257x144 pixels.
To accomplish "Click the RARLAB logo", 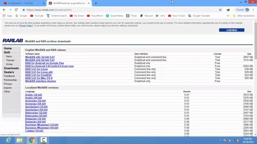I will tap(12, 40).
